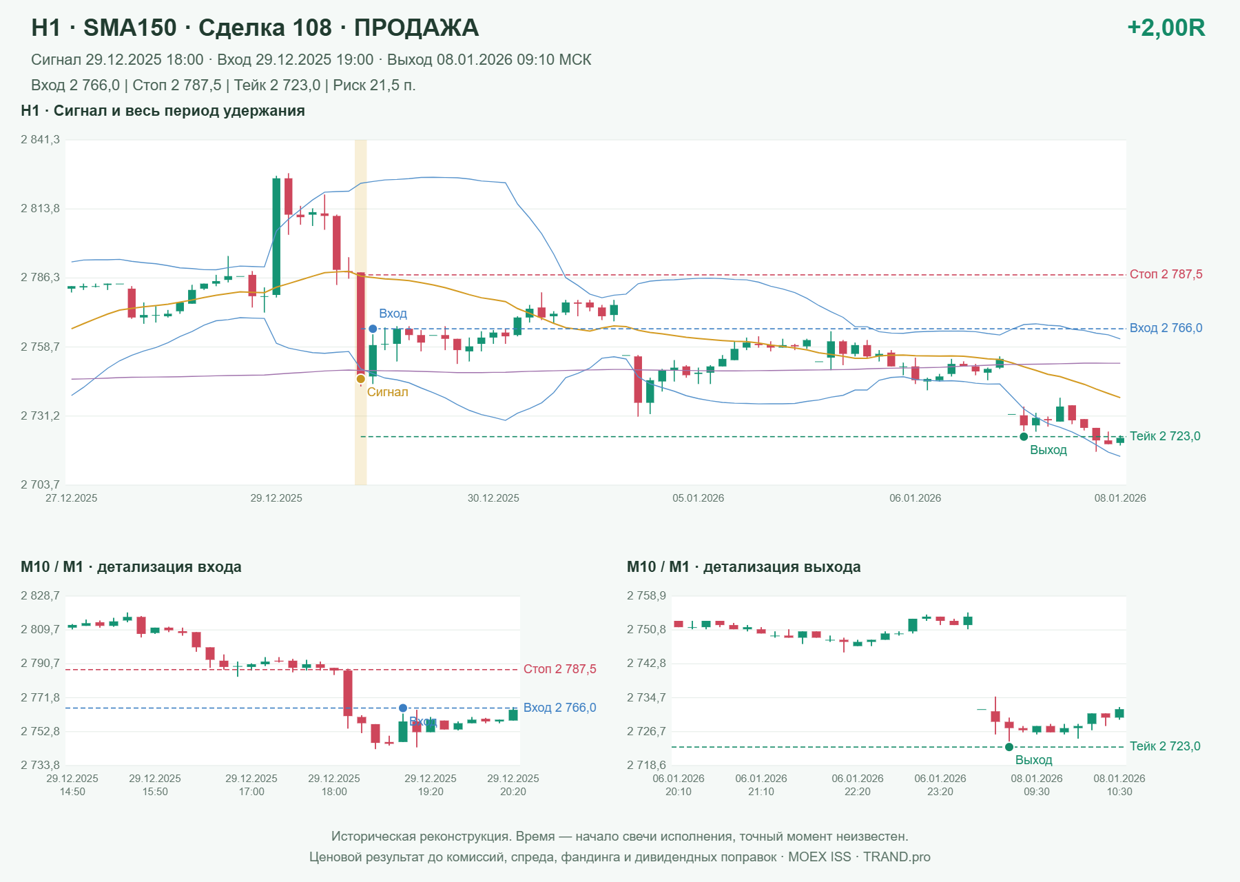Click the '29.12.2025 18:00' label in entry chart

coord(334,785)
